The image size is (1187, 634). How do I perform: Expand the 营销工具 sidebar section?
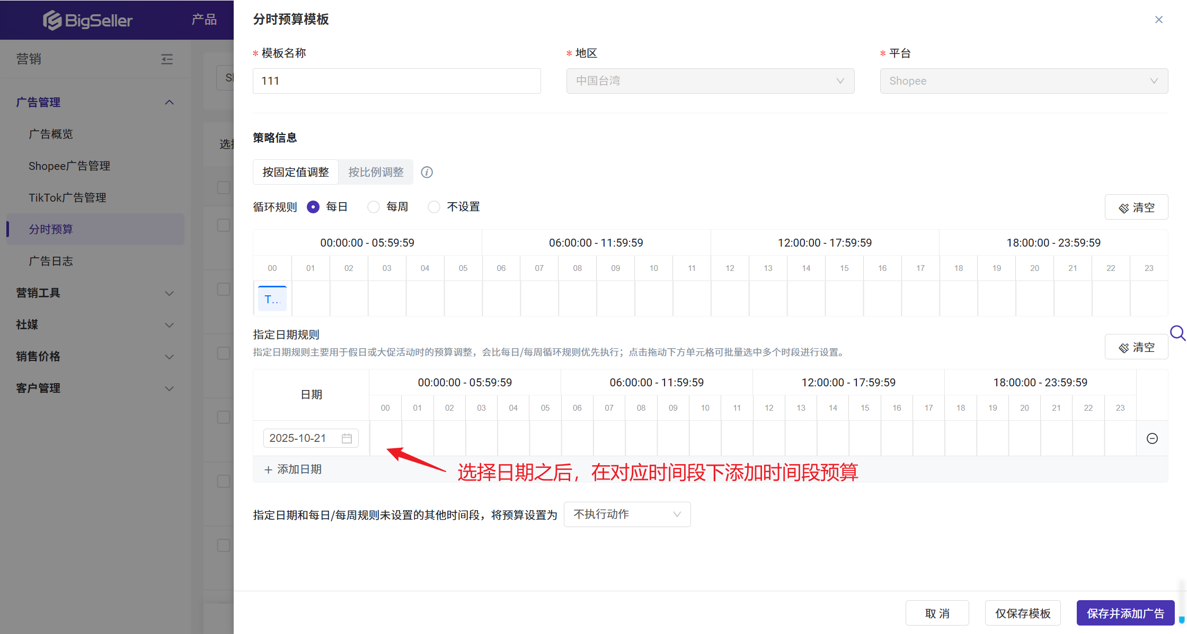[169, 293]
